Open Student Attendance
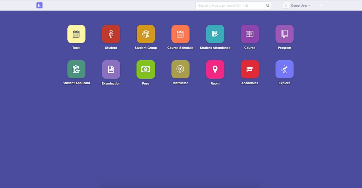This screenshot has height=188, width=362. [x=215, y=34]
